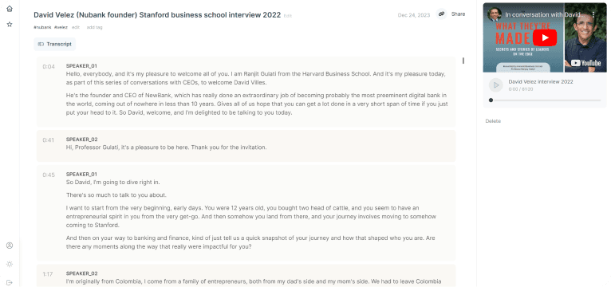Delete the recording via Delete link
This screenshot has width=611, height=287.
(493, 121)
